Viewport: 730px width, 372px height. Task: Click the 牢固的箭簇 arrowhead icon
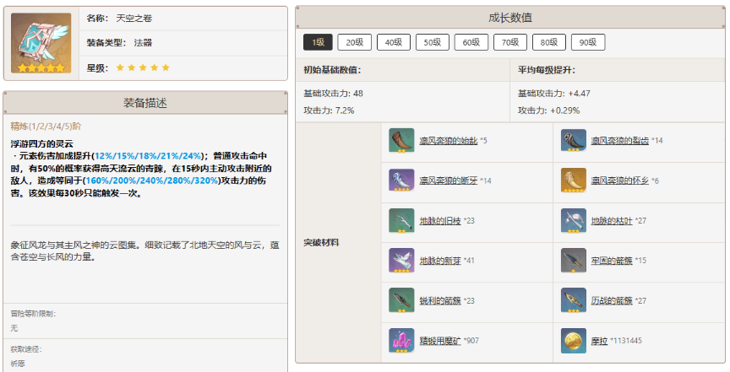click(x=574, y=261)
